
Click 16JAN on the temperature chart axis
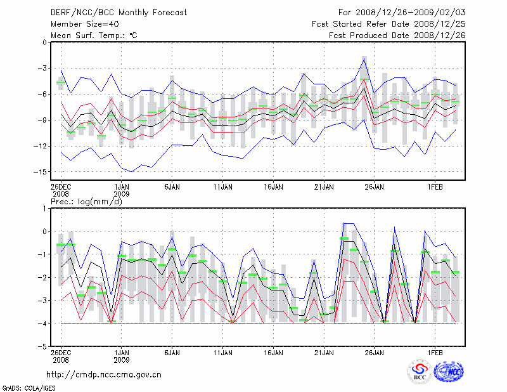click(x=273, y=187)
